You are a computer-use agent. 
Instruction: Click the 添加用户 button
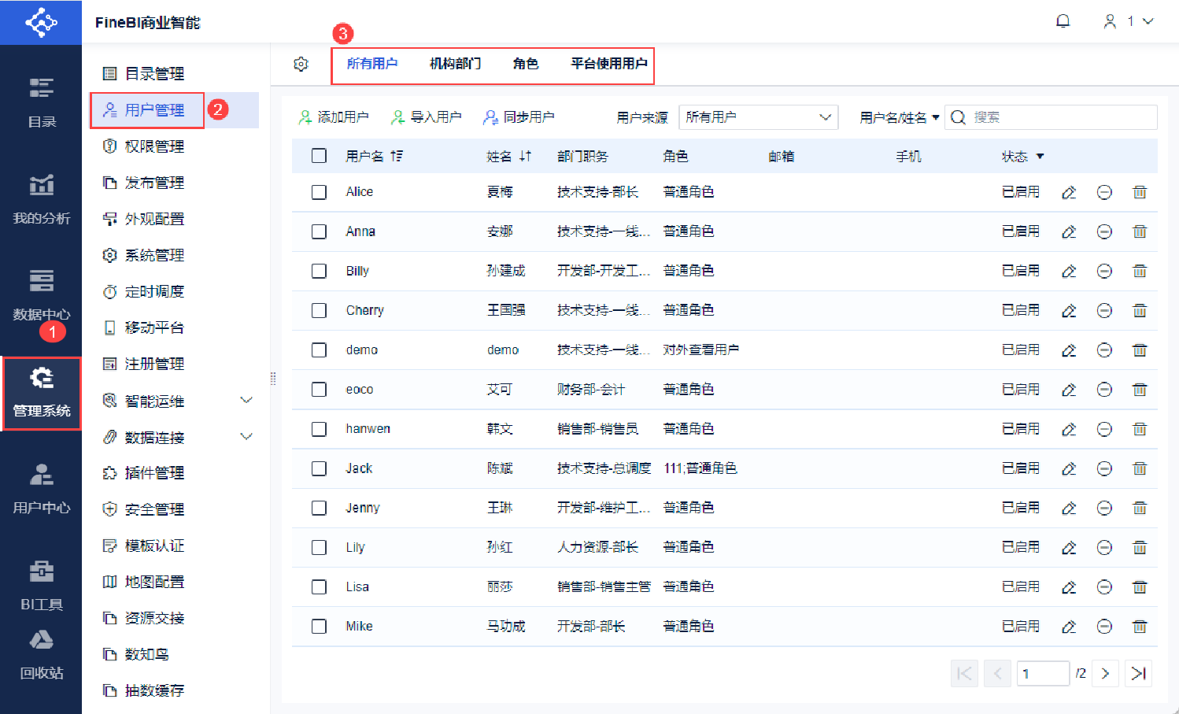point(334,117)
